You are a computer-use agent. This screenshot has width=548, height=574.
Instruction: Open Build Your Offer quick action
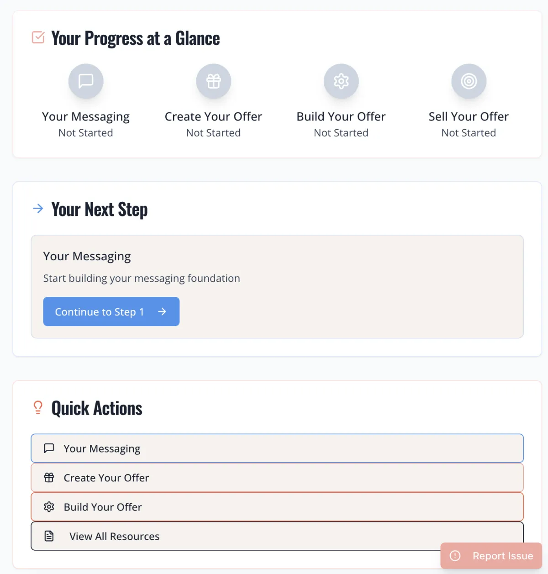coord(277,507)
